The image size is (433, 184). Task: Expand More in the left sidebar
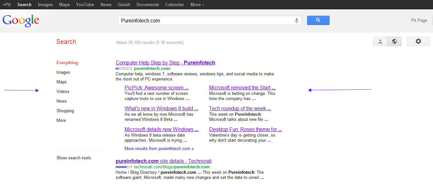[x=61, y=121]
